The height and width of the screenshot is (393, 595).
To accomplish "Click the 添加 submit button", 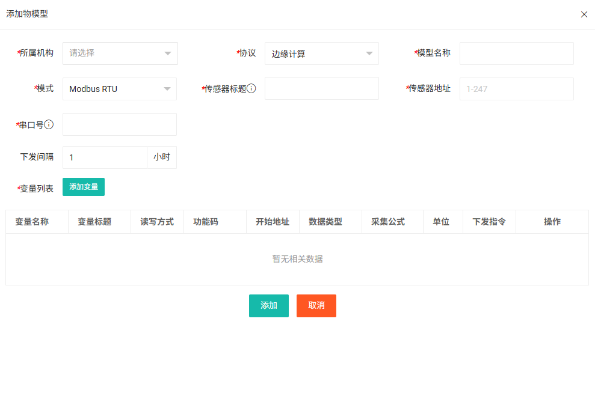I will point(268,305).
